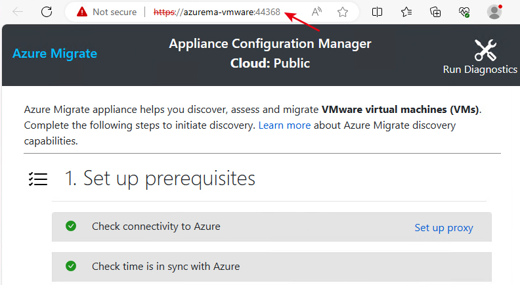Click the Run Diagnostics label

pos(480,70)
